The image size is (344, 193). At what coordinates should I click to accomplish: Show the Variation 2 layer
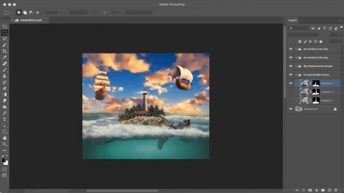tap(291, 92)
